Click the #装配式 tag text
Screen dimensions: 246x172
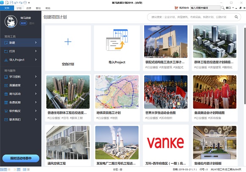[179, 67]
